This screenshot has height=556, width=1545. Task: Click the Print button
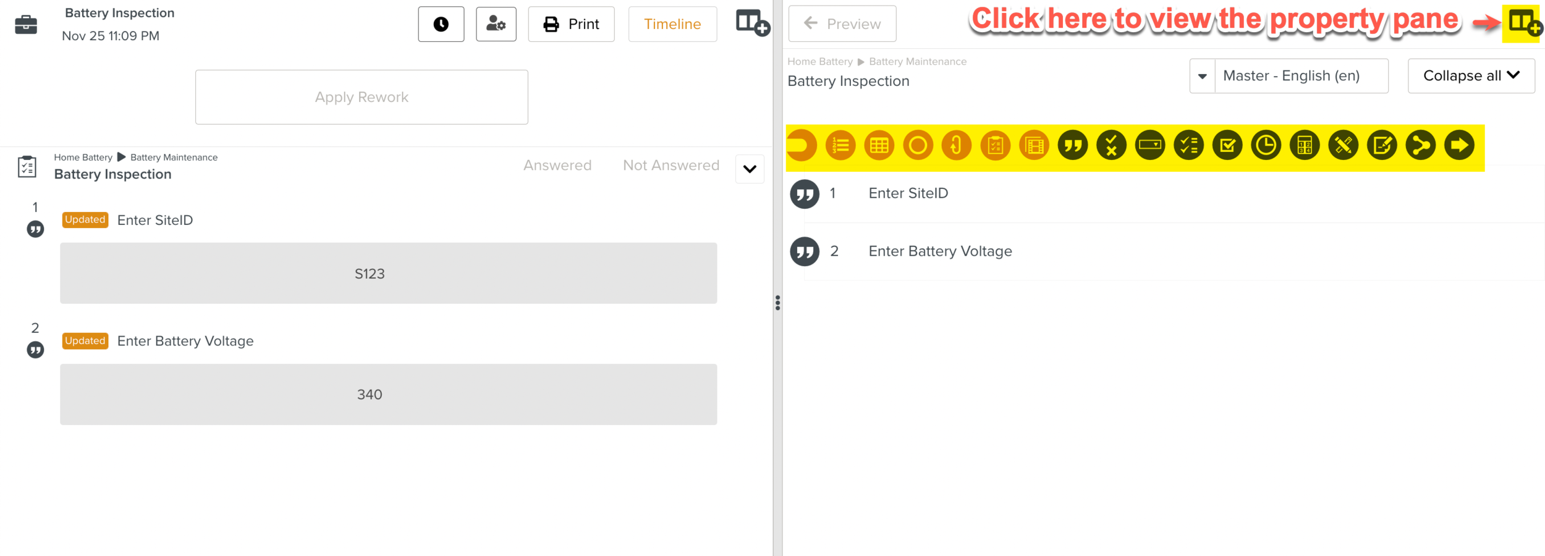point(571,24)
